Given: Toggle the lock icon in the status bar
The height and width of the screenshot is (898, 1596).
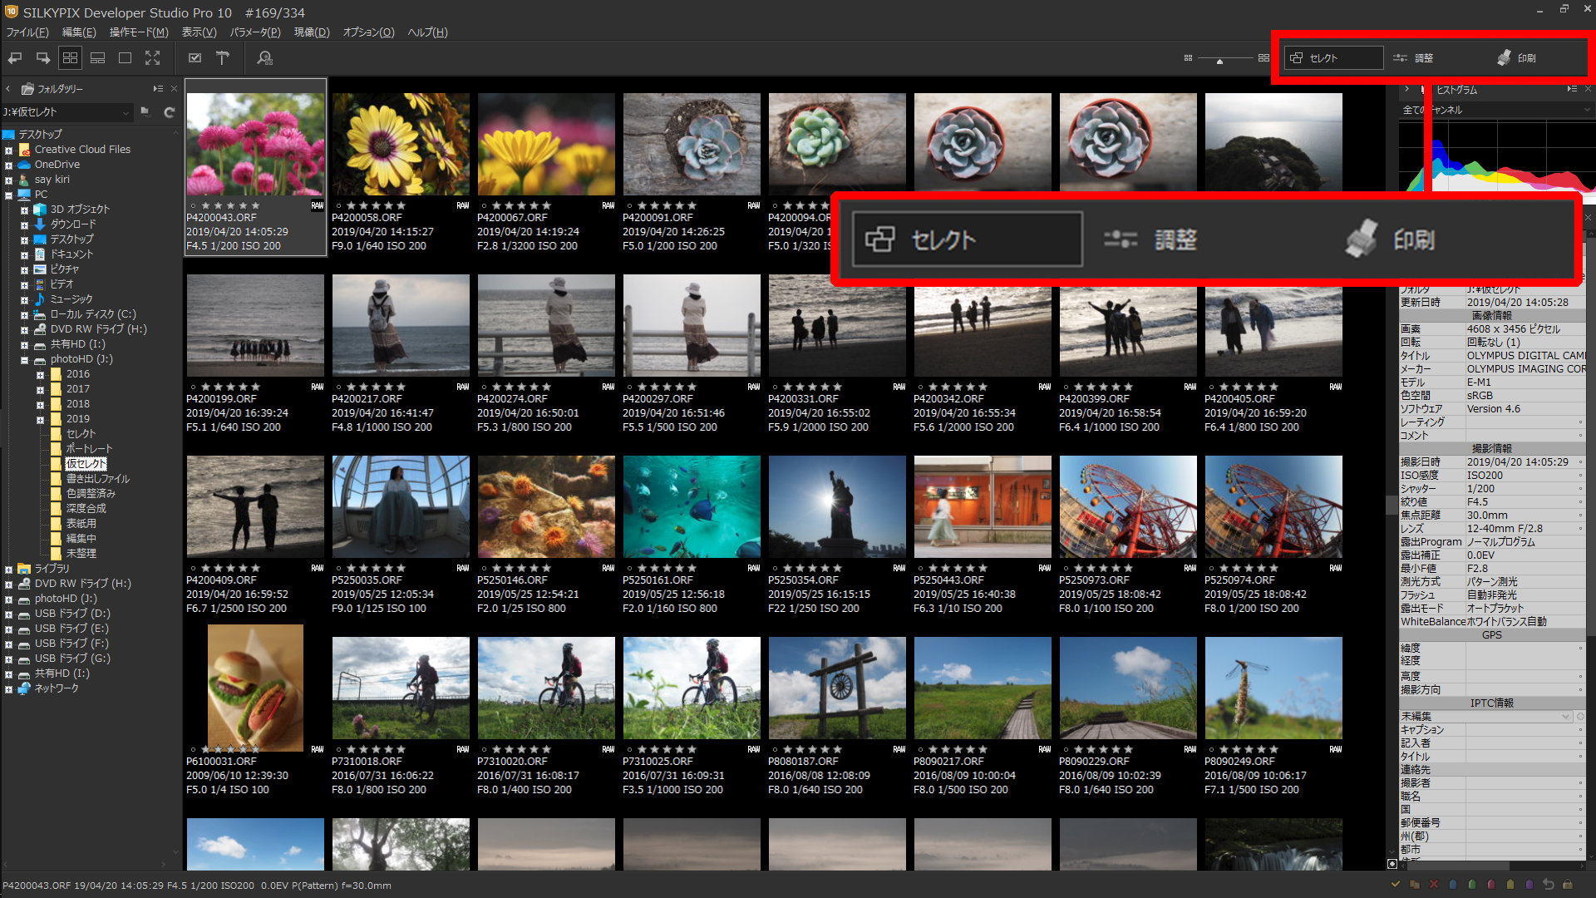Looking at the screenshot, I should pos(1569,885).
